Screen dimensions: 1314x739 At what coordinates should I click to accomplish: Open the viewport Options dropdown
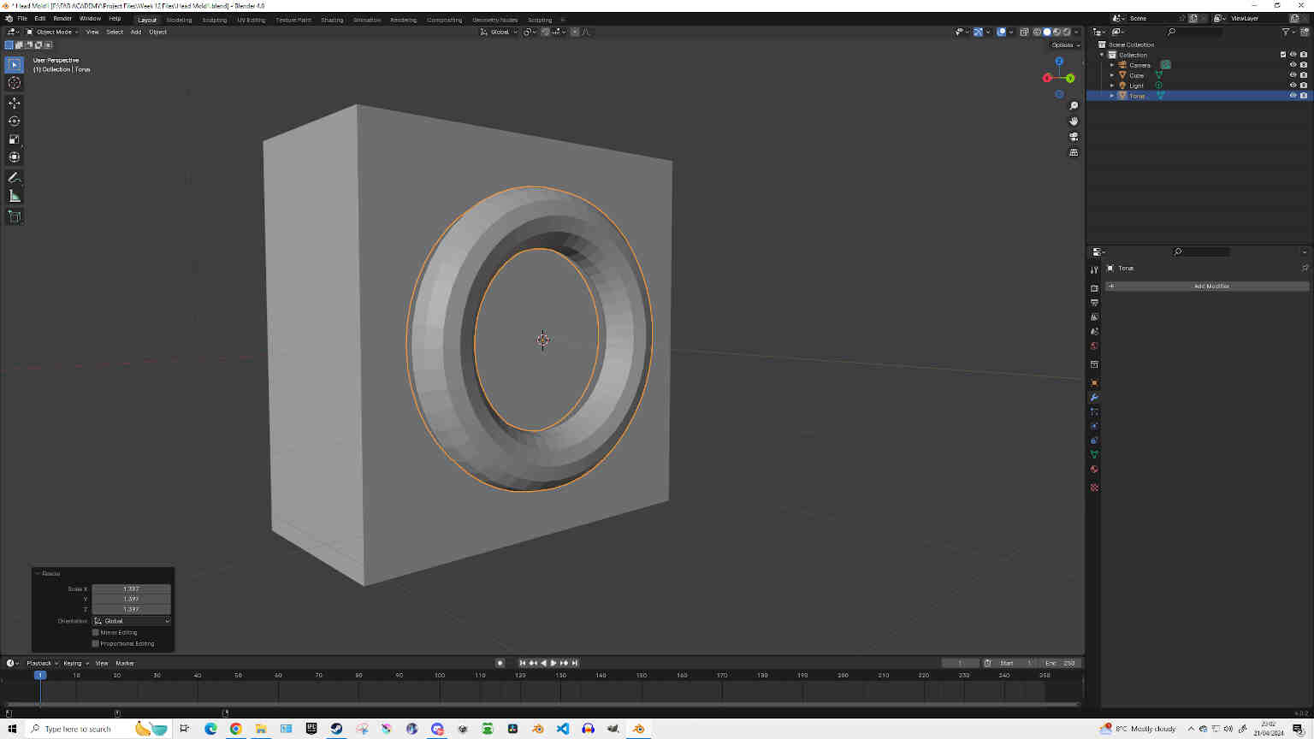[1065, 44]
